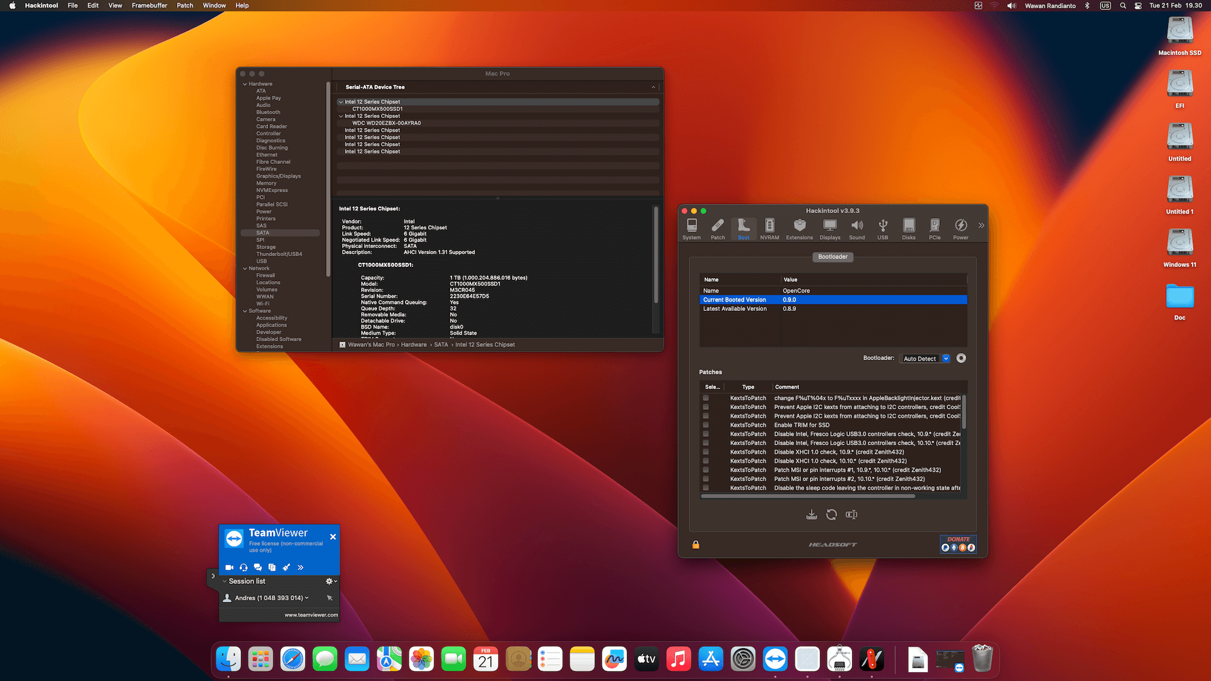Viewport: 1211px width, 681px height.
Task: Click the SATA breadcrumb in the path bar
Action: click(441, 344)
